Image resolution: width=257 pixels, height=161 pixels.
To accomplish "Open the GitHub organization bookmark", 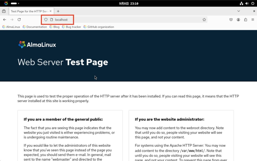I will click(99, 27).
